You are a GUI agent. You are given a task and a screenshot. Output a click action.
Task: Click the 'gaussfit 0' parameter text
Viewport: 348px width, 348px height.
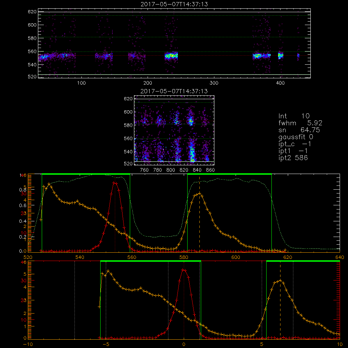tap(296, 137)
